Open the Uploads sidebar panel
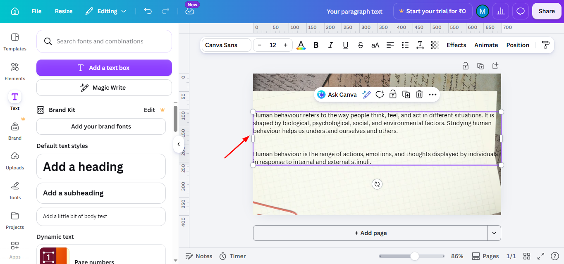 tap(15, 160)
